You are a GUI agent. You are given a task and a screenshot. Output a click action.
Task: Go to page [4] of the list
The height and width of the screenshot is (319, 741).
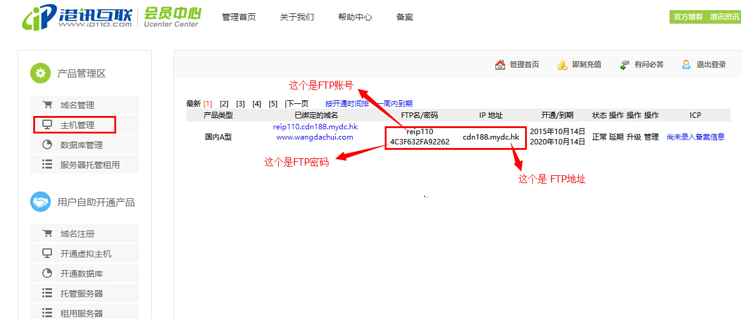(257, 104)
